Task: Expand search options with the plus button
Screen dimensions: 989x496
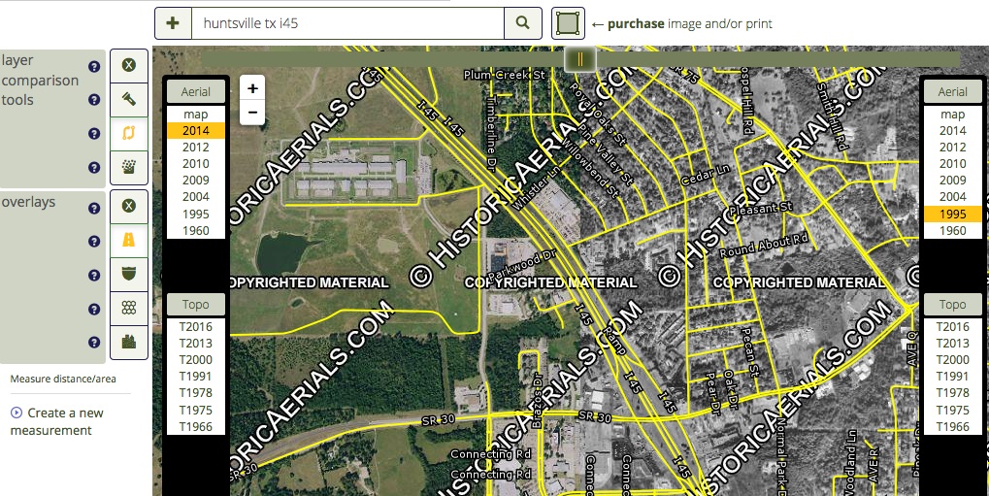Action: click(173, 23)
